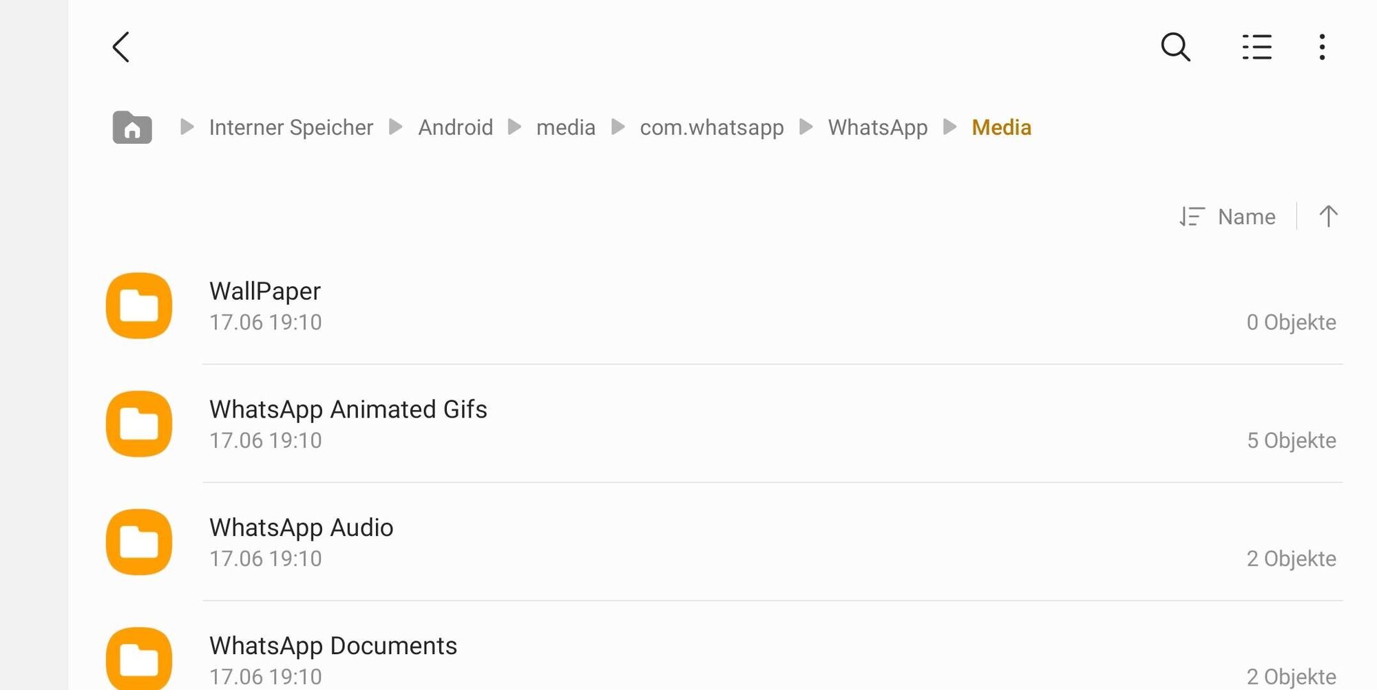The image size is (1377, 690).
Task: Tap the WhatsApp Audio folder icon
Action: tap(139, 542)
